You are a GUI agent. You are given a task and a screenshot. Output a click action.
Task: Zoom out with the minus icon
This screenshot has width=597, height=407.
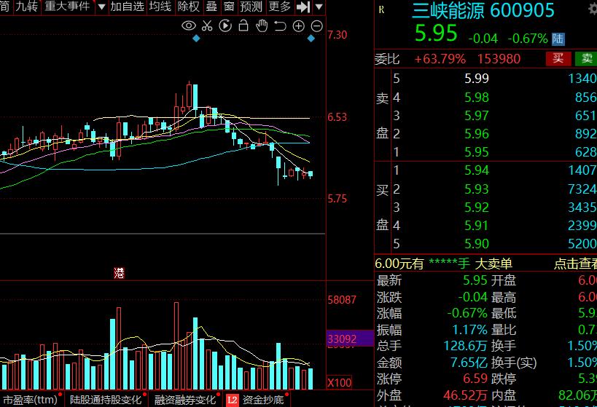(316, 25)
